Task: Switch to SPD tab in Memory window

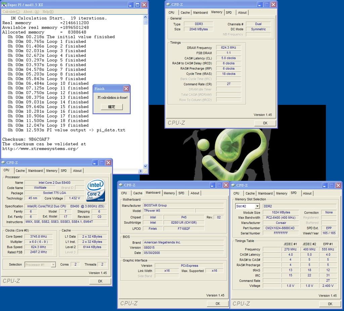Action: [229, 12]
